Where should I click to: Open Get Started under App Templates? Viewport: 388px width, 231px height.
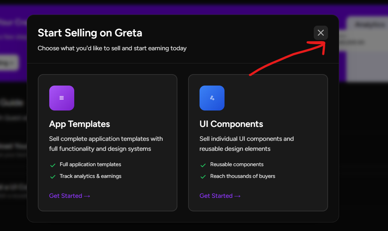pyautogui.click(x=70, y=196)
